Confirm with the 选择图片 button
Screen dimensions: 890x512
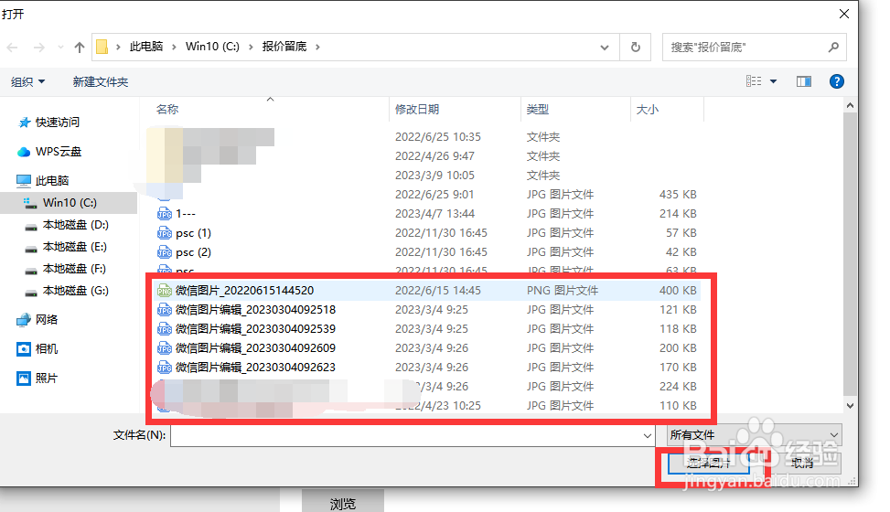coord(708,464)
